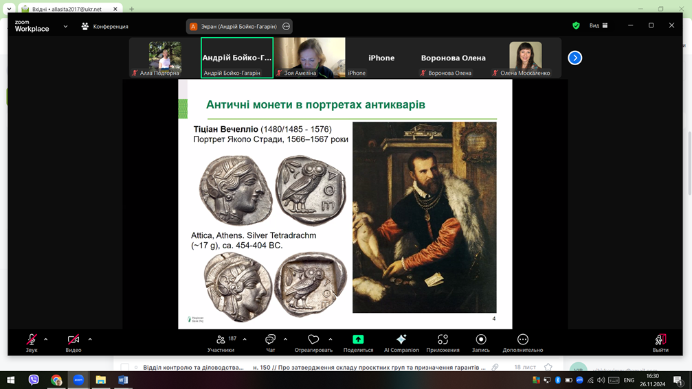Show next participants with blue arrow
This screenshot has width=692, height=389.
575,58
